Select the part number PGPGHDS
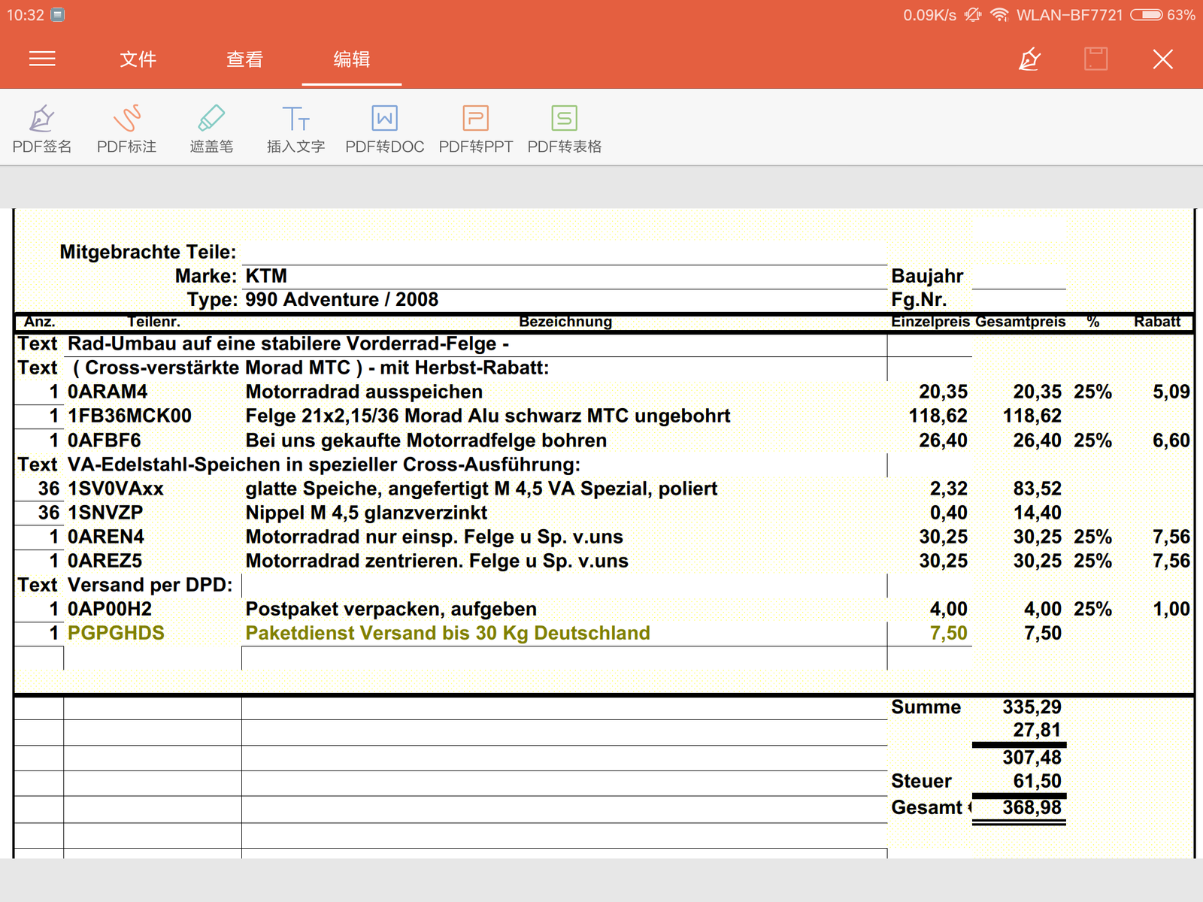1203x902 pixels. (116, 633)
